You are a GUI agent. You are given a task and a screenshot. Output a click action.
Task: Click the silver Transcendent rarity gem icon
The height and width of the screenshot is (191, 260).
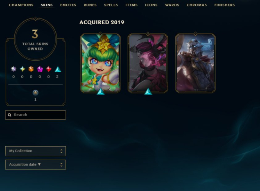[x=14, y=69]
